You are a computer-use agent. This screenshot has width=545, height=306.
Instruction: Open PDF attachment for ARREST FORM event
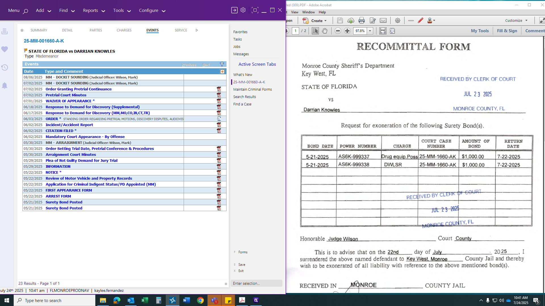pos(219,196)
